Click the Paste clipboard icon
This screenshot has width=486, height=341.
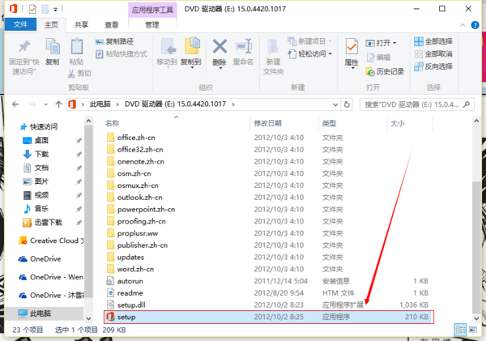[77, 46]
